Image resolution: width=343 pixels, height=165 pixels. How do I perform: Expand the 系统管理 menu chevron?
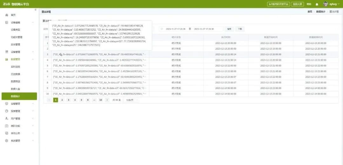(33, 141)
